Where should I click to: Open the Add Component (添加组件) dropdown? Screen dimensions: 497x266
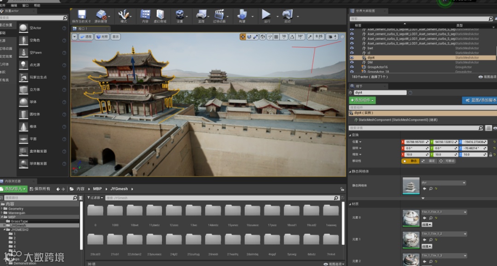coord(363,100)
